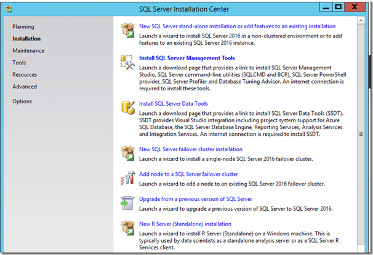The height and width of the screenshot is (255, 373).
Task: Go to the Resources section
Action: pyautogui.click(x=25, y=74)
